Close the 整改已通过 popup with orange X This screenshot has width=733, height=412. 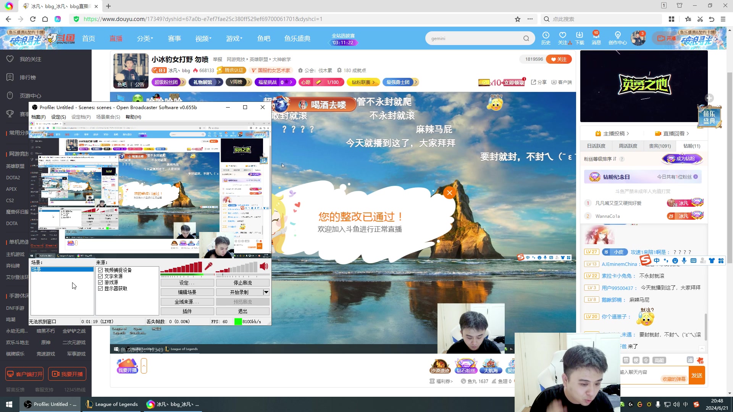[449, 193]
